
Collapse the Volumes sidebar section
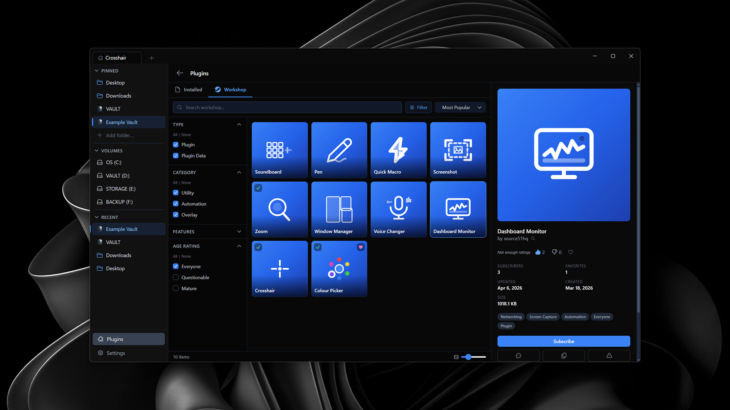point(97,151)
